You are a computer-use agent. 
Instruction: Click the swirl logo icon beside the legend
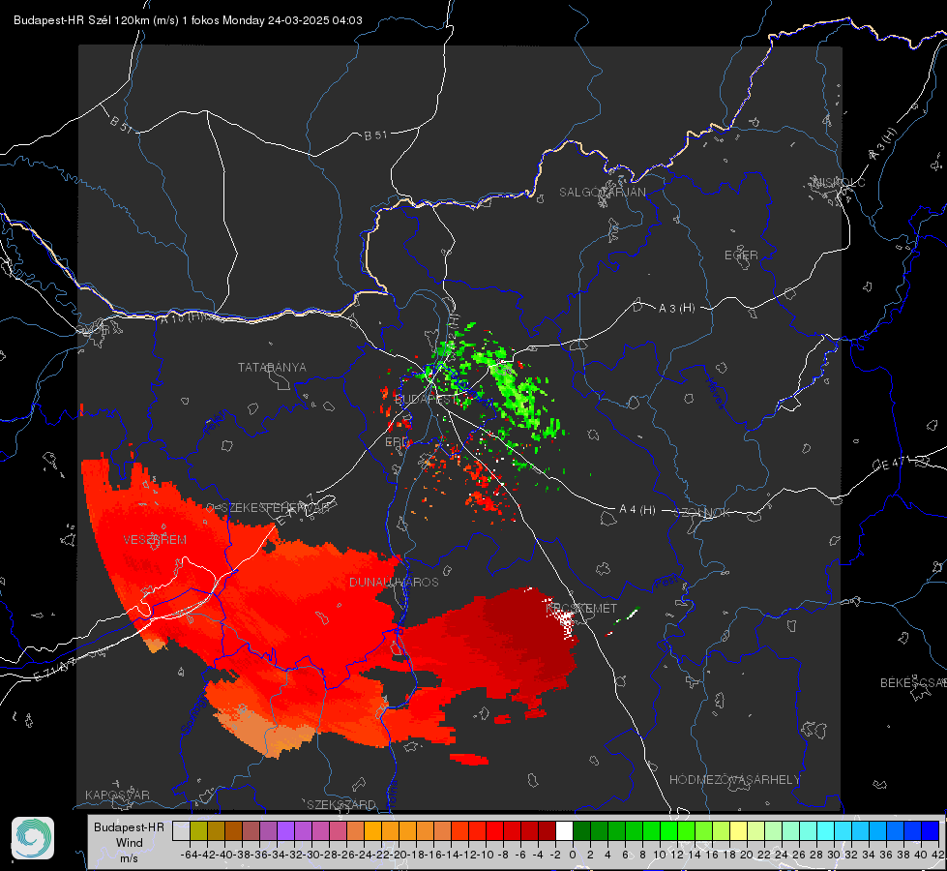pos(33,838)
